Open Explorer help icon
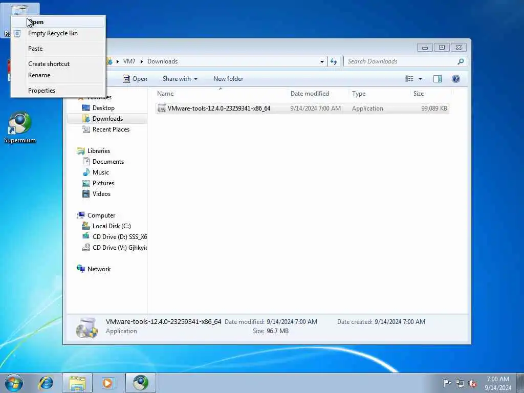 click(456, 79)
